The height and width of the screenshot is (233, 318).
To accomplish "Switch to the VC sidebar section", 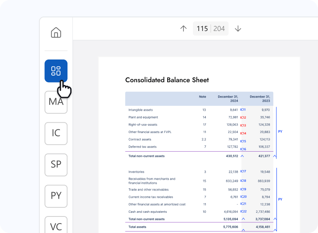I will tap(56, 226).
